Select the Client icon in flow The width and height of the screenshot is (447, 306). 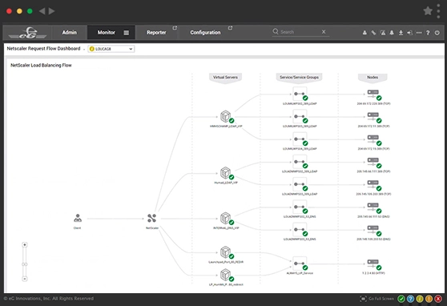coord(78,218)
